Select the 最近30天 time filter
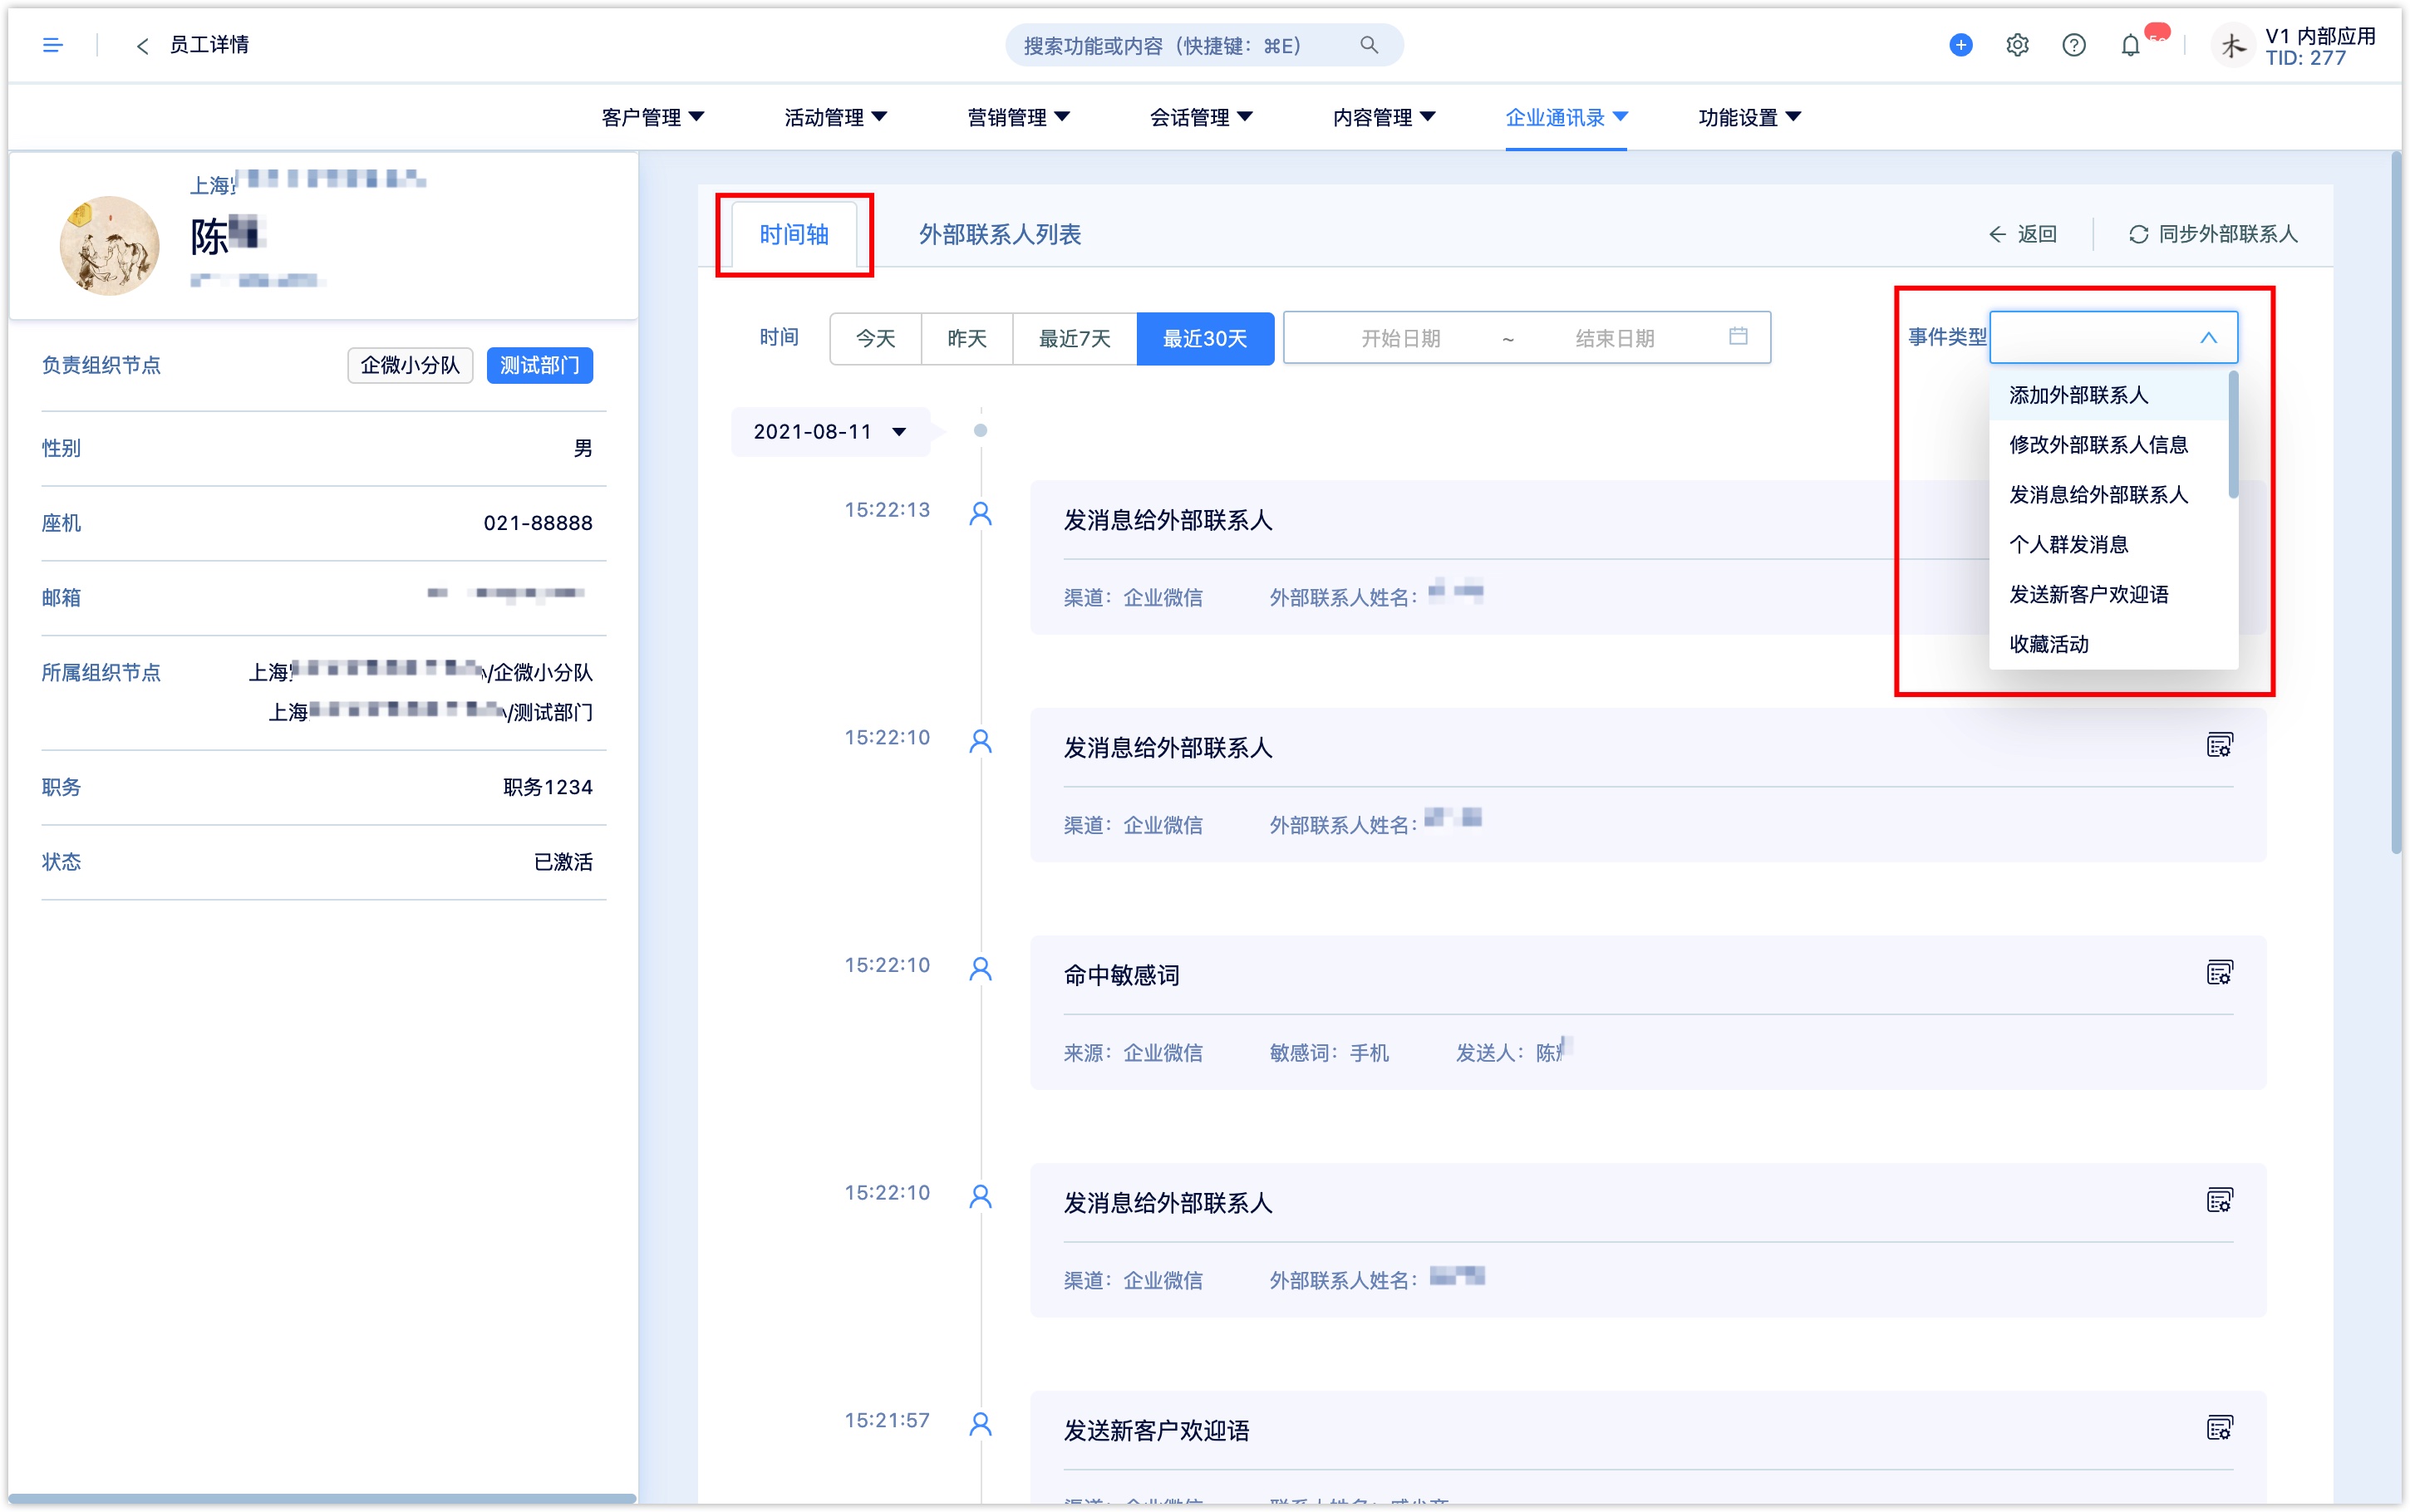 (1205, 338)
